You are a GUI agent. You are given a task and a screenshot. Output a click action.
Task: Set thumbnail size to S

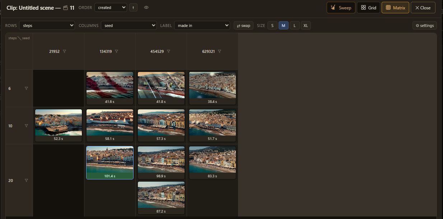pyautogui.click(x=272, y=26)
